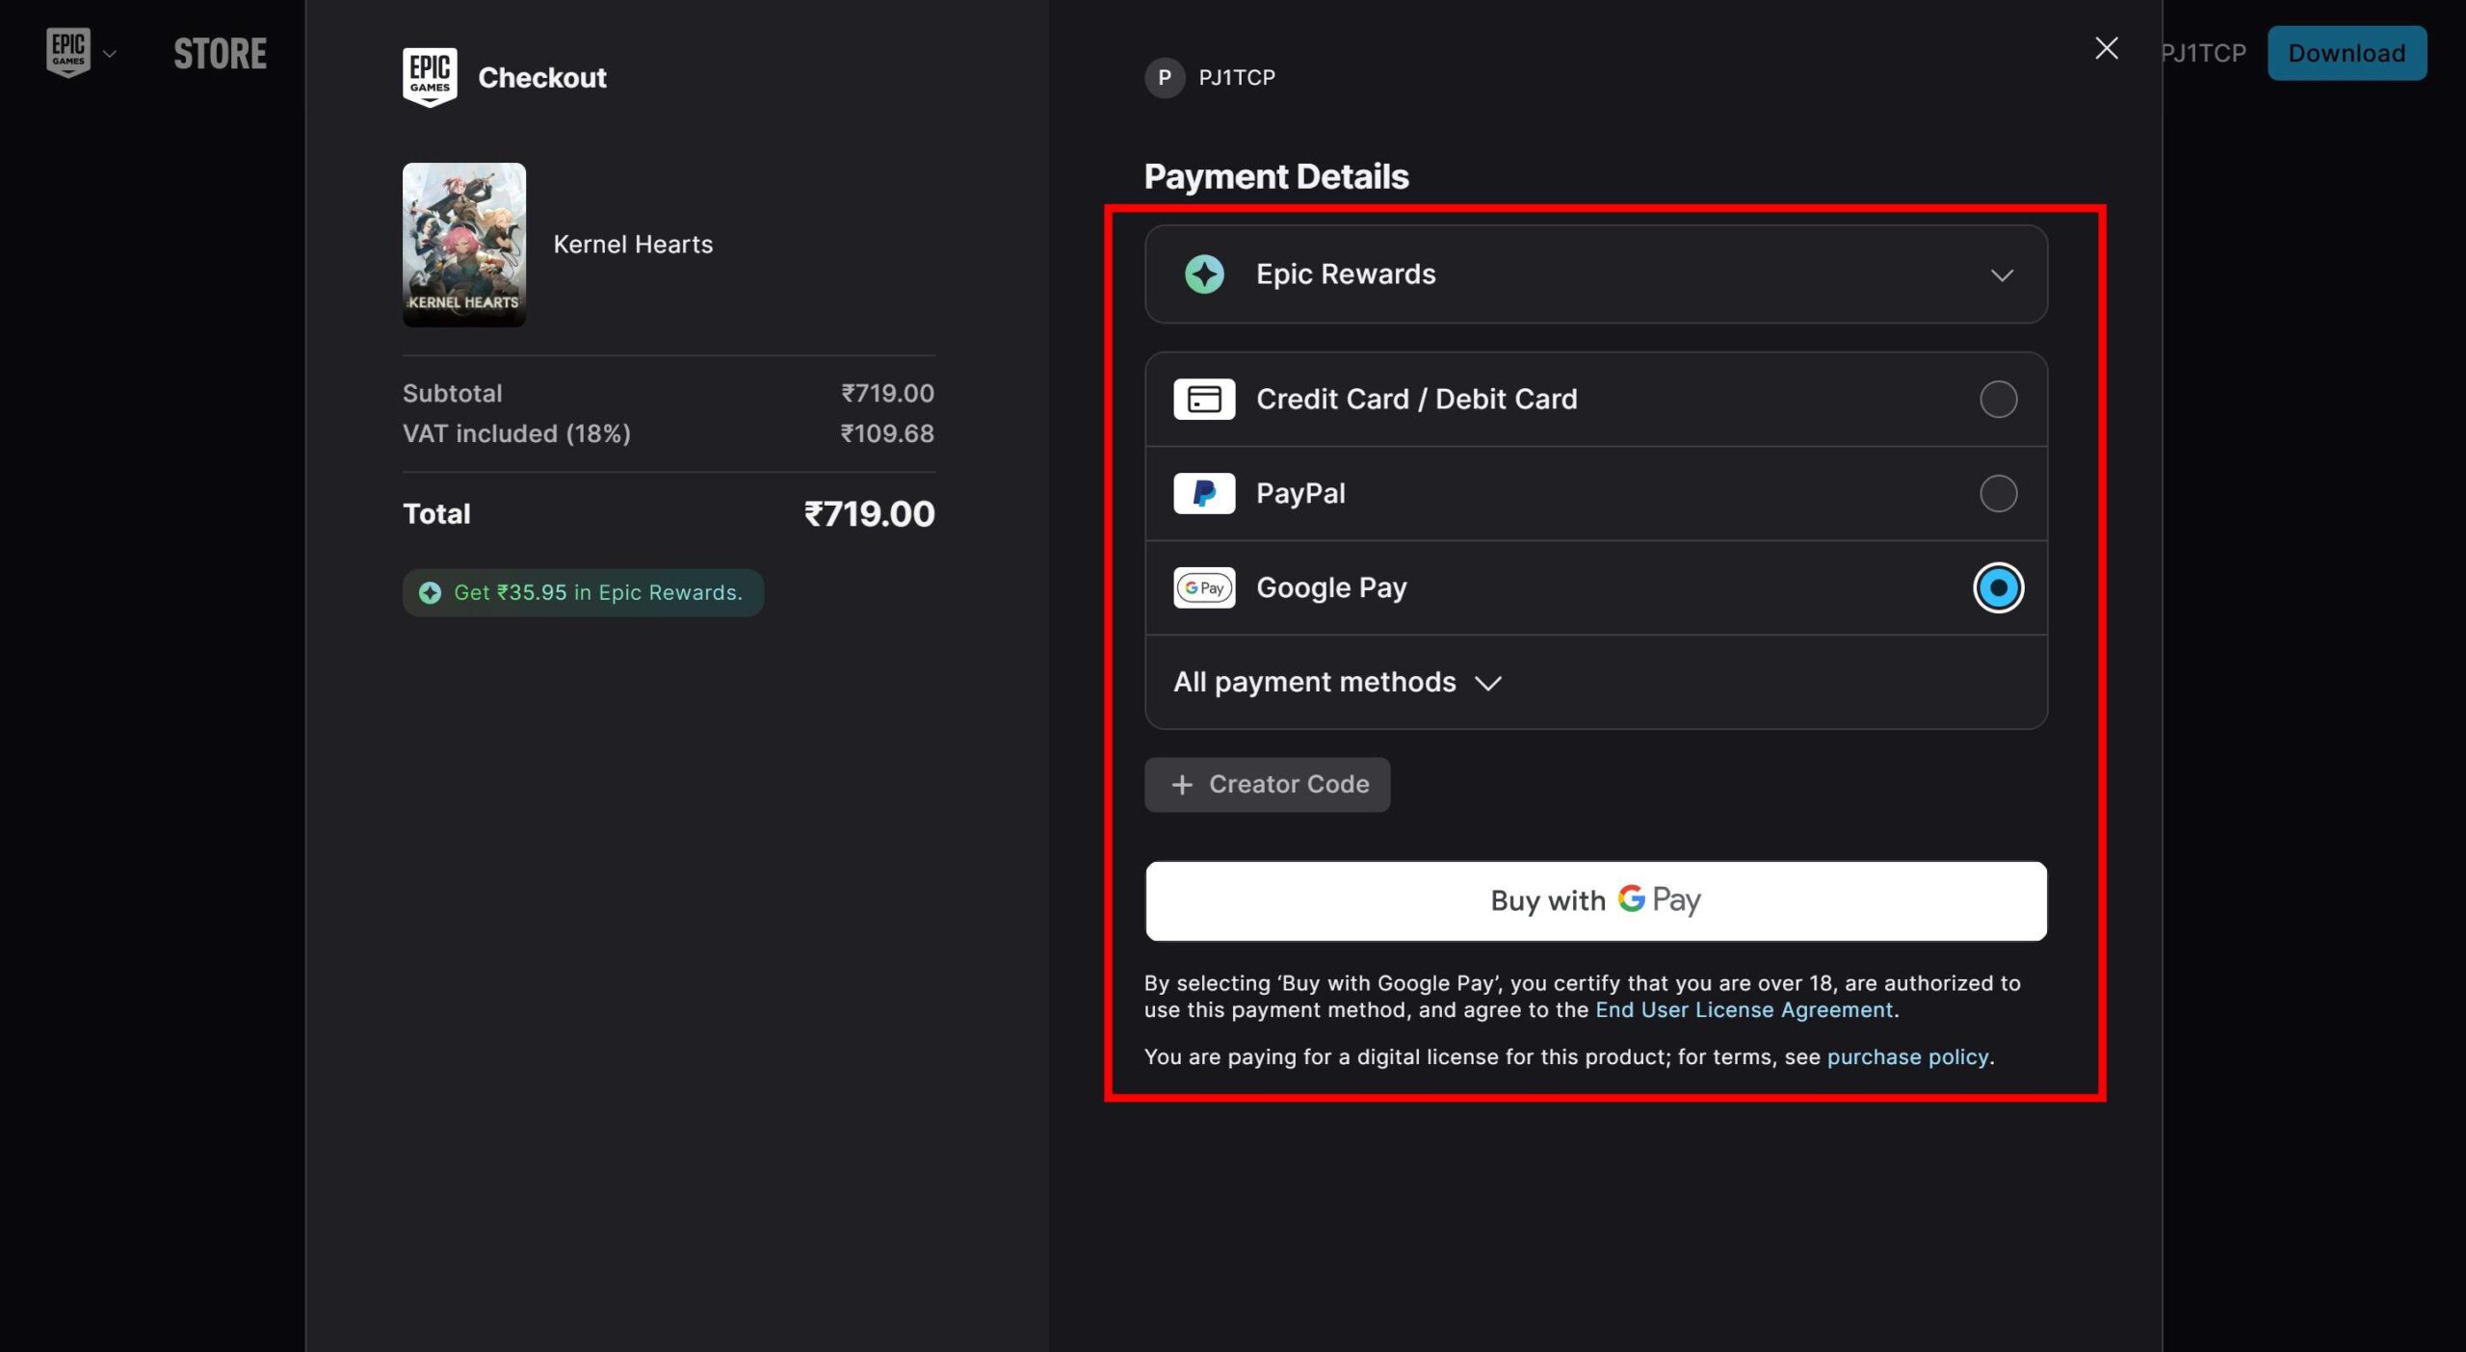Click the Payment Details heading

pyautogui.click(x=1276, y=176)
